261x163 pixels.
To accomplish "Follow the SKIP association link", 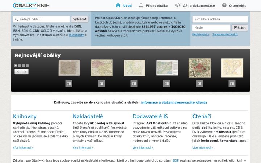I will (175, 160).
